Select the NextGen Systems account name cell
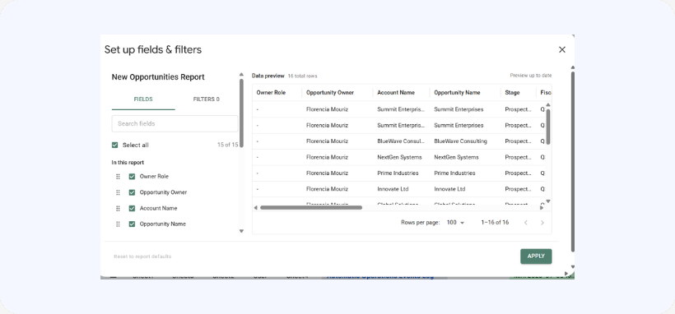 (399, 157)
